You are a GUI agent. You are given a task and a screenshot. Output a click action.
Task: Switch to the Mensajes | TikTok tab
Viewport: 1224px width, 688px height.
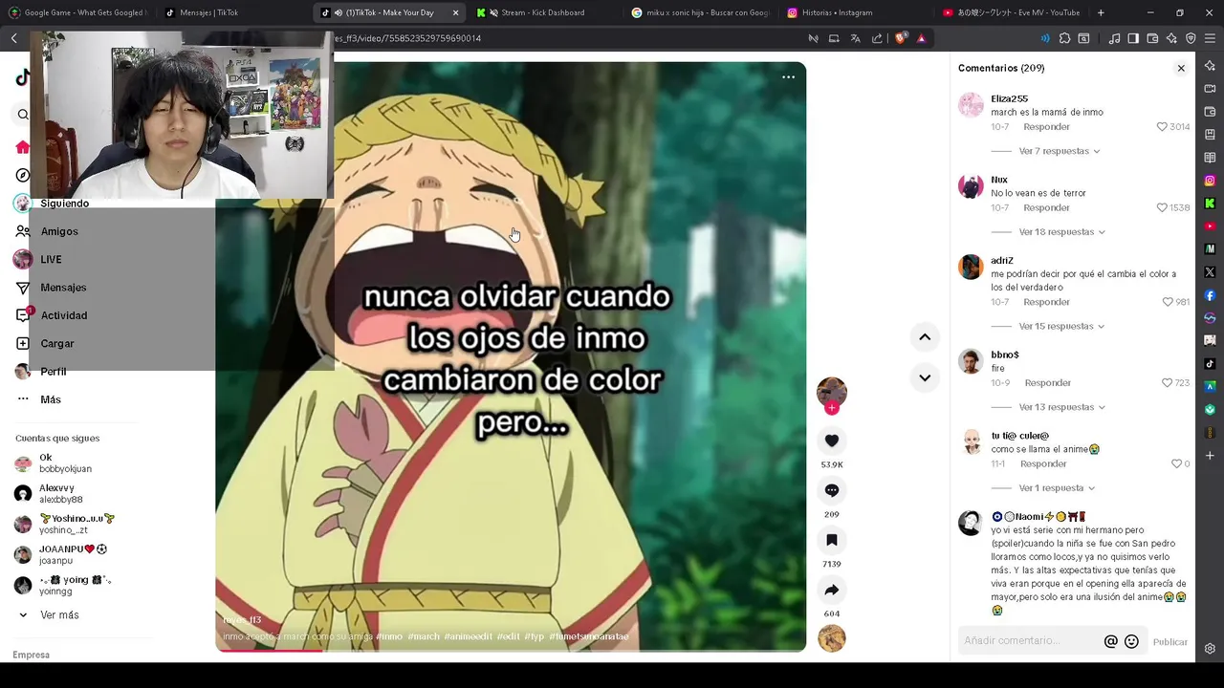234,12
